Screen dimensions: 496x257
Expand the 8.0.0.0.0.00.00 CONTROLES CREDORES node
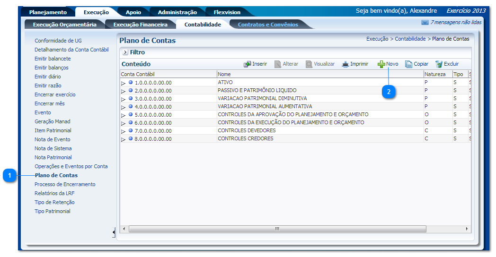(x=124, y=139)
